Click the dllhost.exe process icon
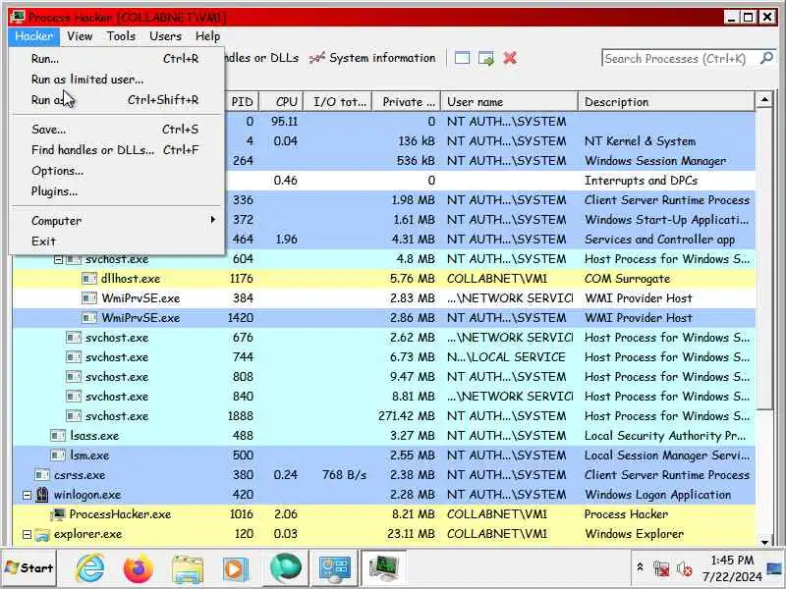Viewport: 786px width, 589px height. (x=89, y=279)
